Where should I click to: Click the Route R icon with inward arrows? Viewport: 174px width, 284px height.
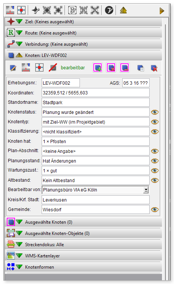84,10
